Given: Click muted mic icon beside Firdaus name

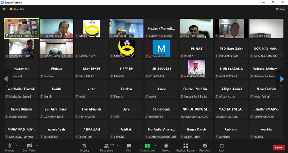Looking at the screenshot, I should pyautogui.click(x=42, y=76).
